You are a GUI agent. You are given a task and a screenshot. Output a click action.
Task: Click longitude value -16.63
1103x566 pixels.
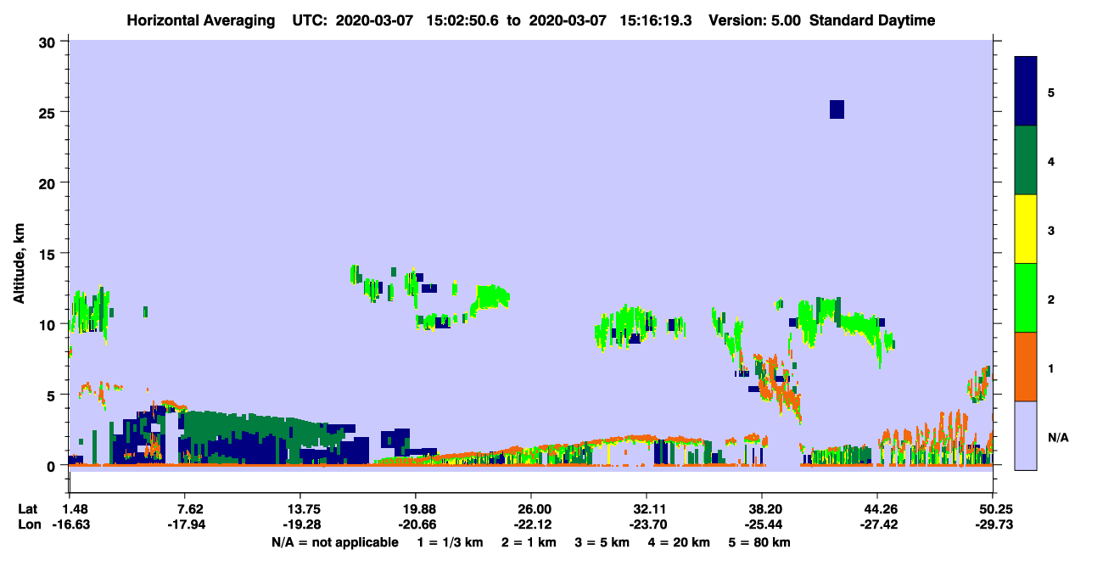coord(70,524)
